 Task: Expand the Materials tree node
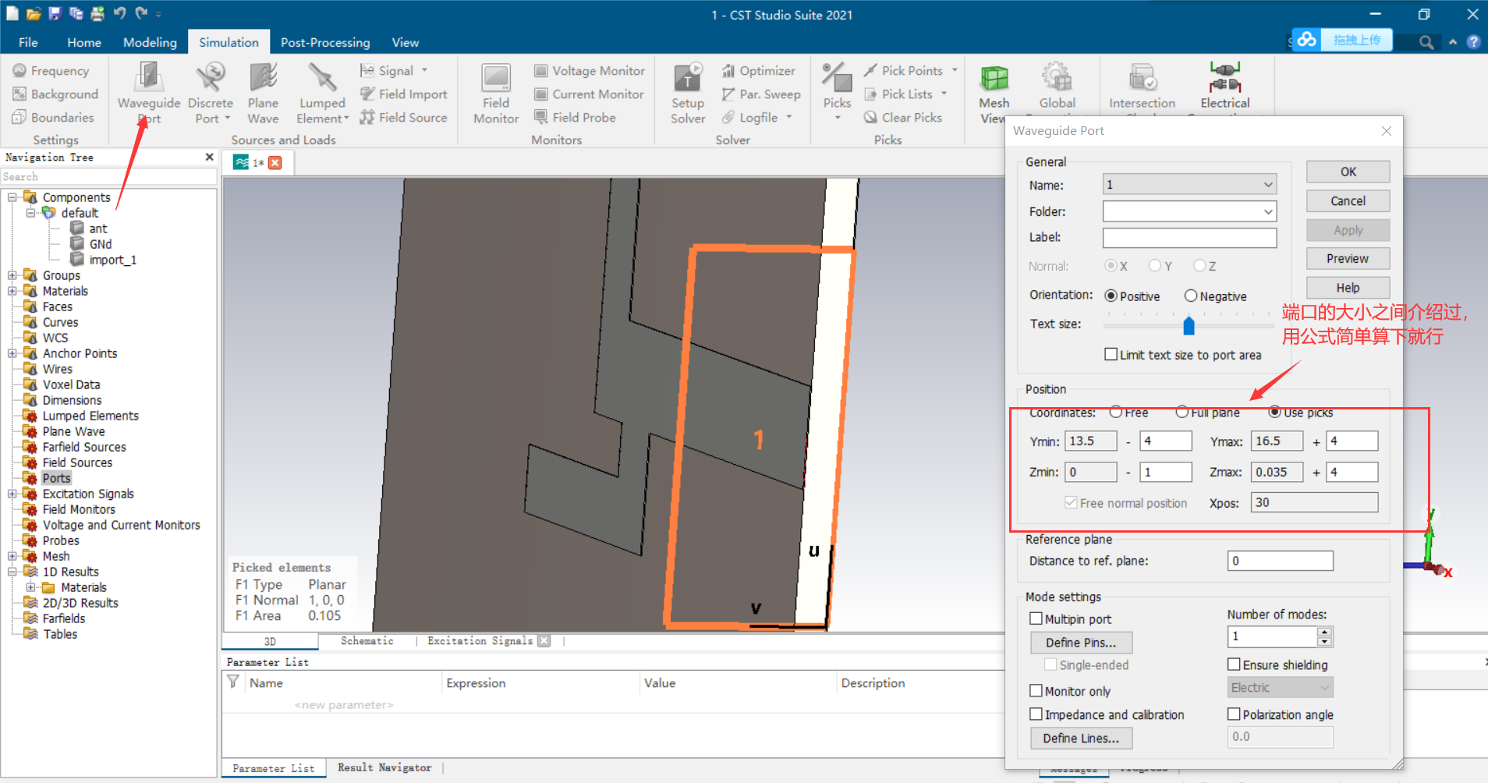[x=12, y=291]
